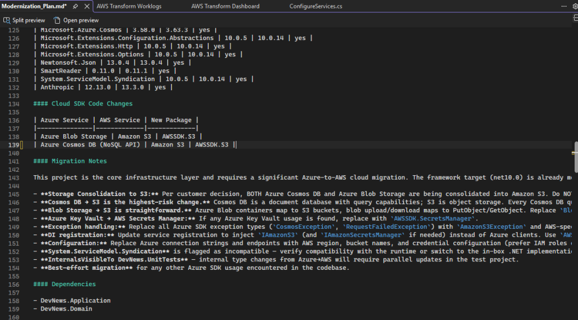Viewport: 578px width, 320px height.
Task: Open the tab overflow ellipsis menu
Action: click(564, 6)
